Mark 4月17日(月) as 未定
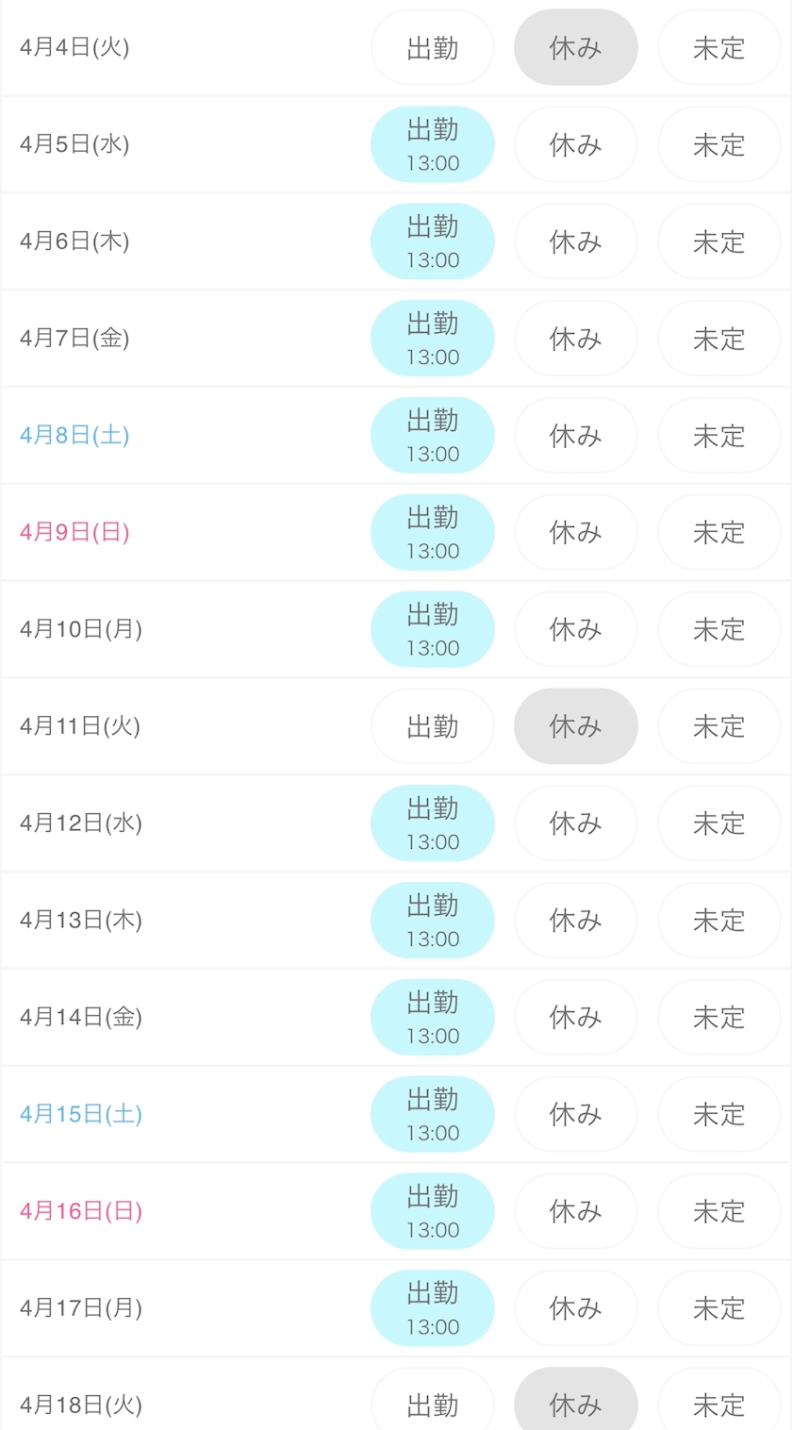 tap(719, 1308)
